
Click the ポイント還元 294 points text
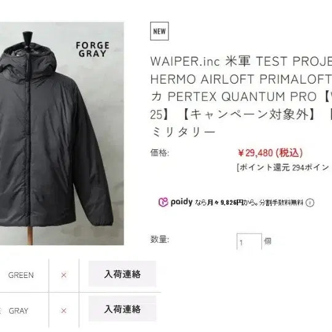click(x=283, y=167)
